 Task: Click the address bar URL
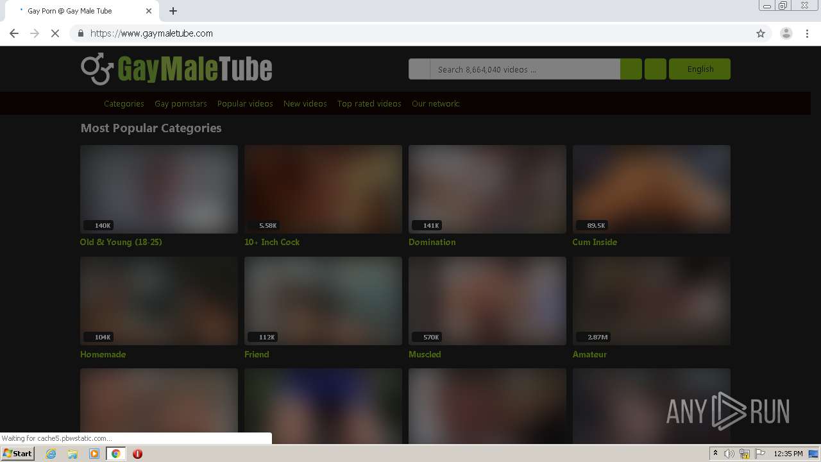151,33
